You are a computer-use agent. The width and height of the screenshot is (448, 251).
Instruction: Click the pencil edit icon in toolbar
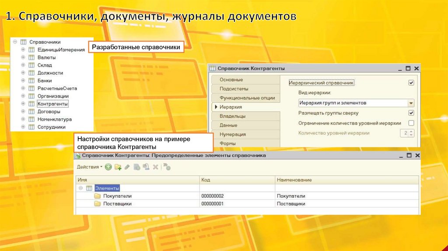[127, 167]
